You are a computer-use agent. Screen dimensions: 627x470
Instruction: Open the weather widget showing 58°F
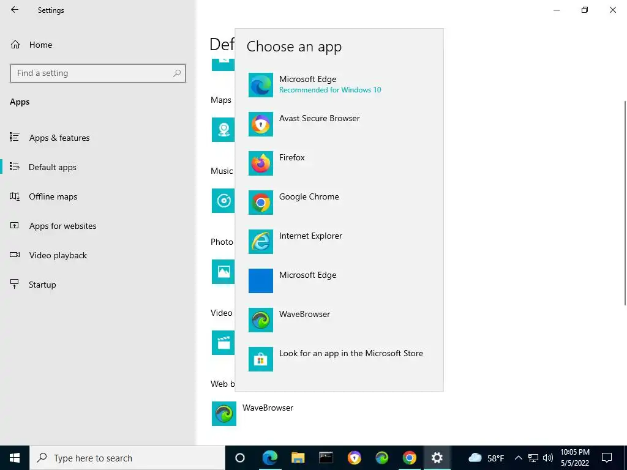click(x=486, y=458)
